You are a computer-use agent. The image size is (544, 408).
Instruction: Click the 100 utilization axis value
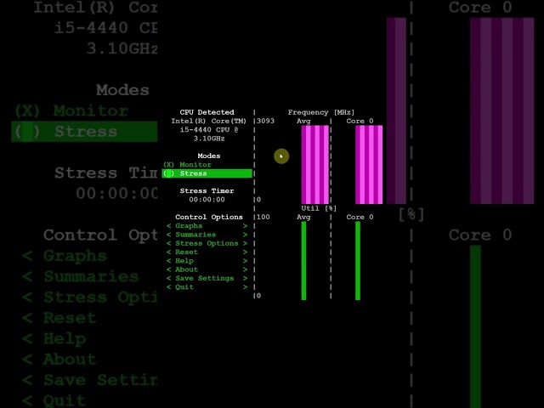[263, 217]
